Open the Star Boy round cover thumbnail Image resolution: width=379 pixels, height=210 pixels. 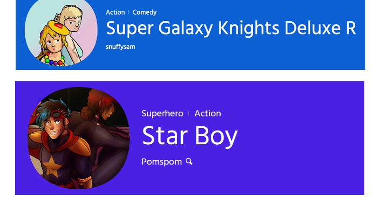[x=78, y=138]
